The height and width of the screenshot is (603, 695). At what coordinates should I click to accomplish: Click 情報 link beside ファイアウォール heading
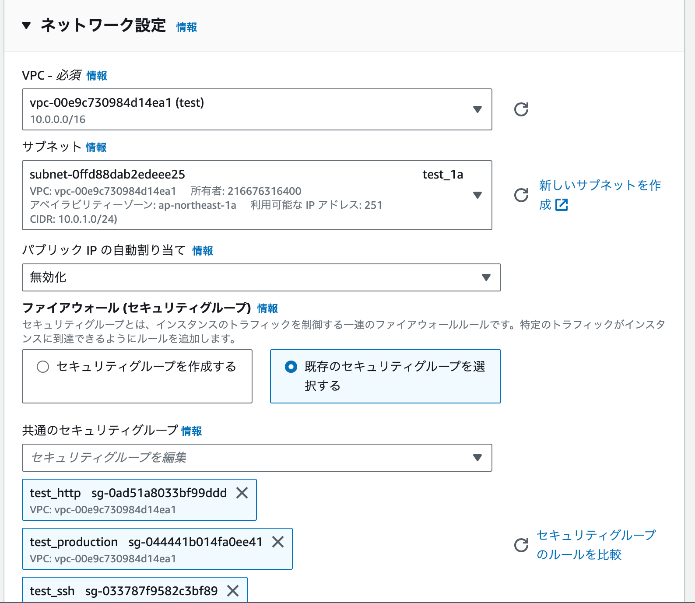pyautogui.click(x=267, y=309)
